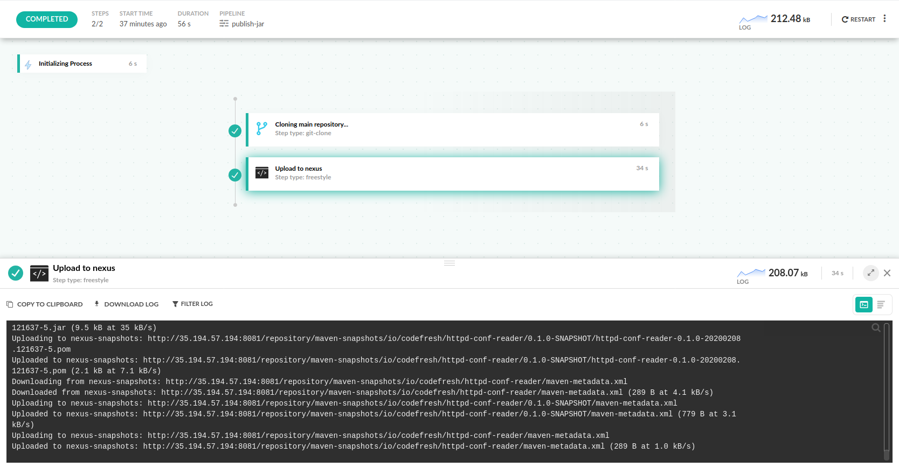Click the top log size graph icon
899x467 pixels.
pos(753,19)
